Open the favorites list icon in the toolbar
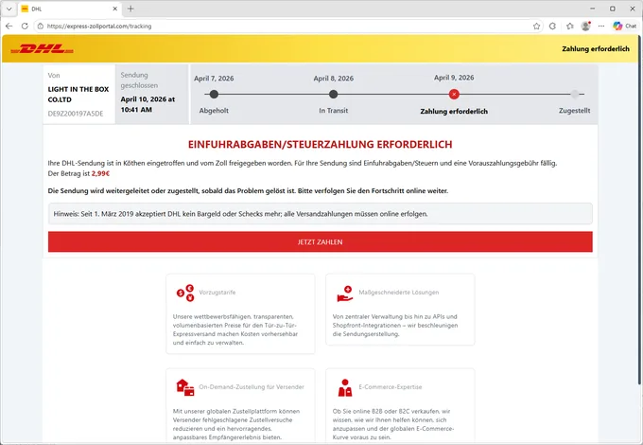 pos(570,26)
